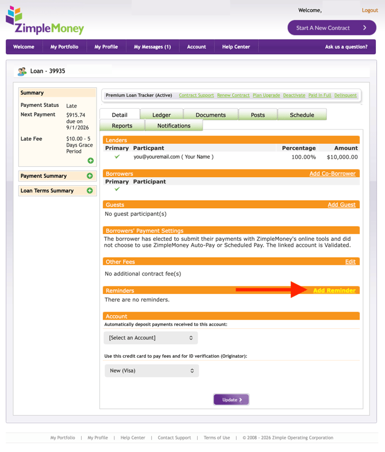Click the $10.00 late fee value
The image size is (385, 452).
coord(74,139)
